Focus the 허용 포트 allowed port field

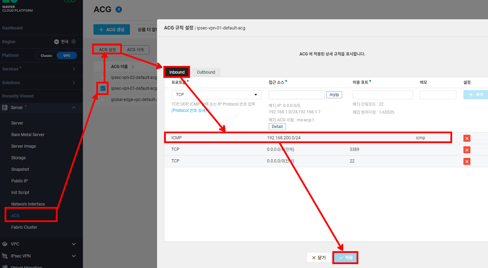[383, 95]
